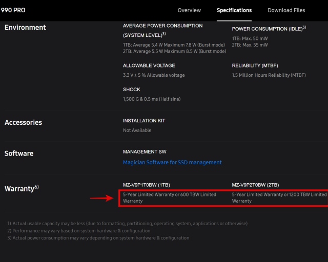This screenshot has width=328, height=262.
Task: Open the Overview tab
Action: [189, 10]
